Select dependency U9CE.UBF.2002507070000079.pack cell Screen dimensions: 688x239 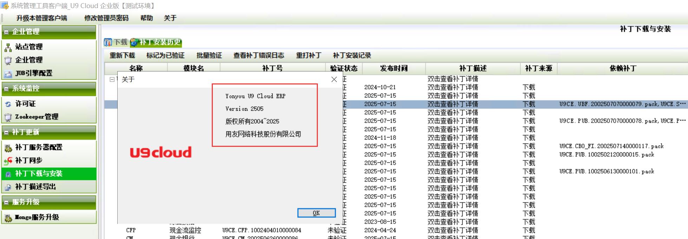pos(622,104)
